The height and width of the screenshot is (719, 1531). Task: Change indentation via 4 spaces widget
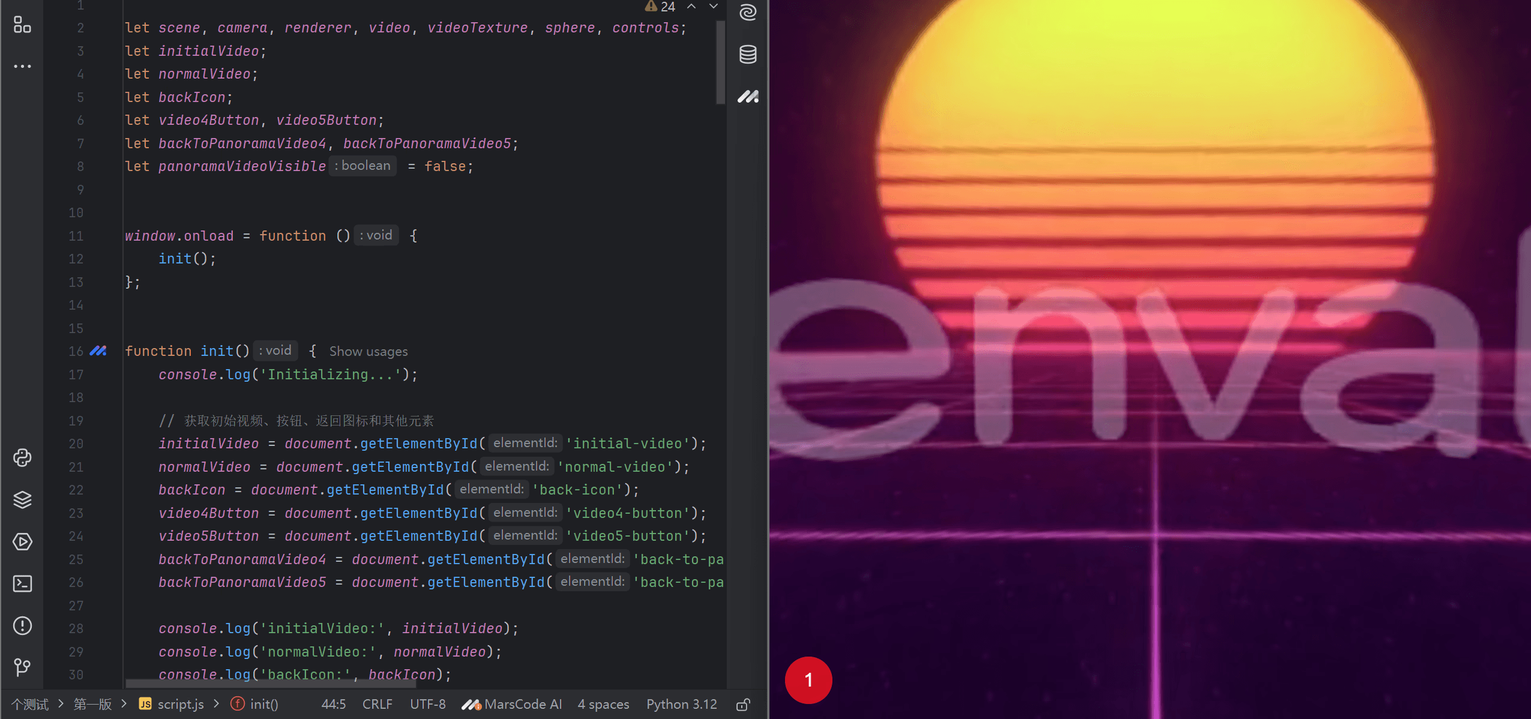point(603,704)
